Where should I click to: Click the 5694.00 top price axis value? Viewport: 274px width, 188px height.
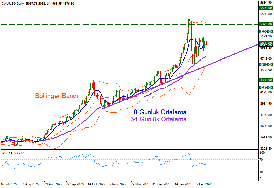[265, 2]
